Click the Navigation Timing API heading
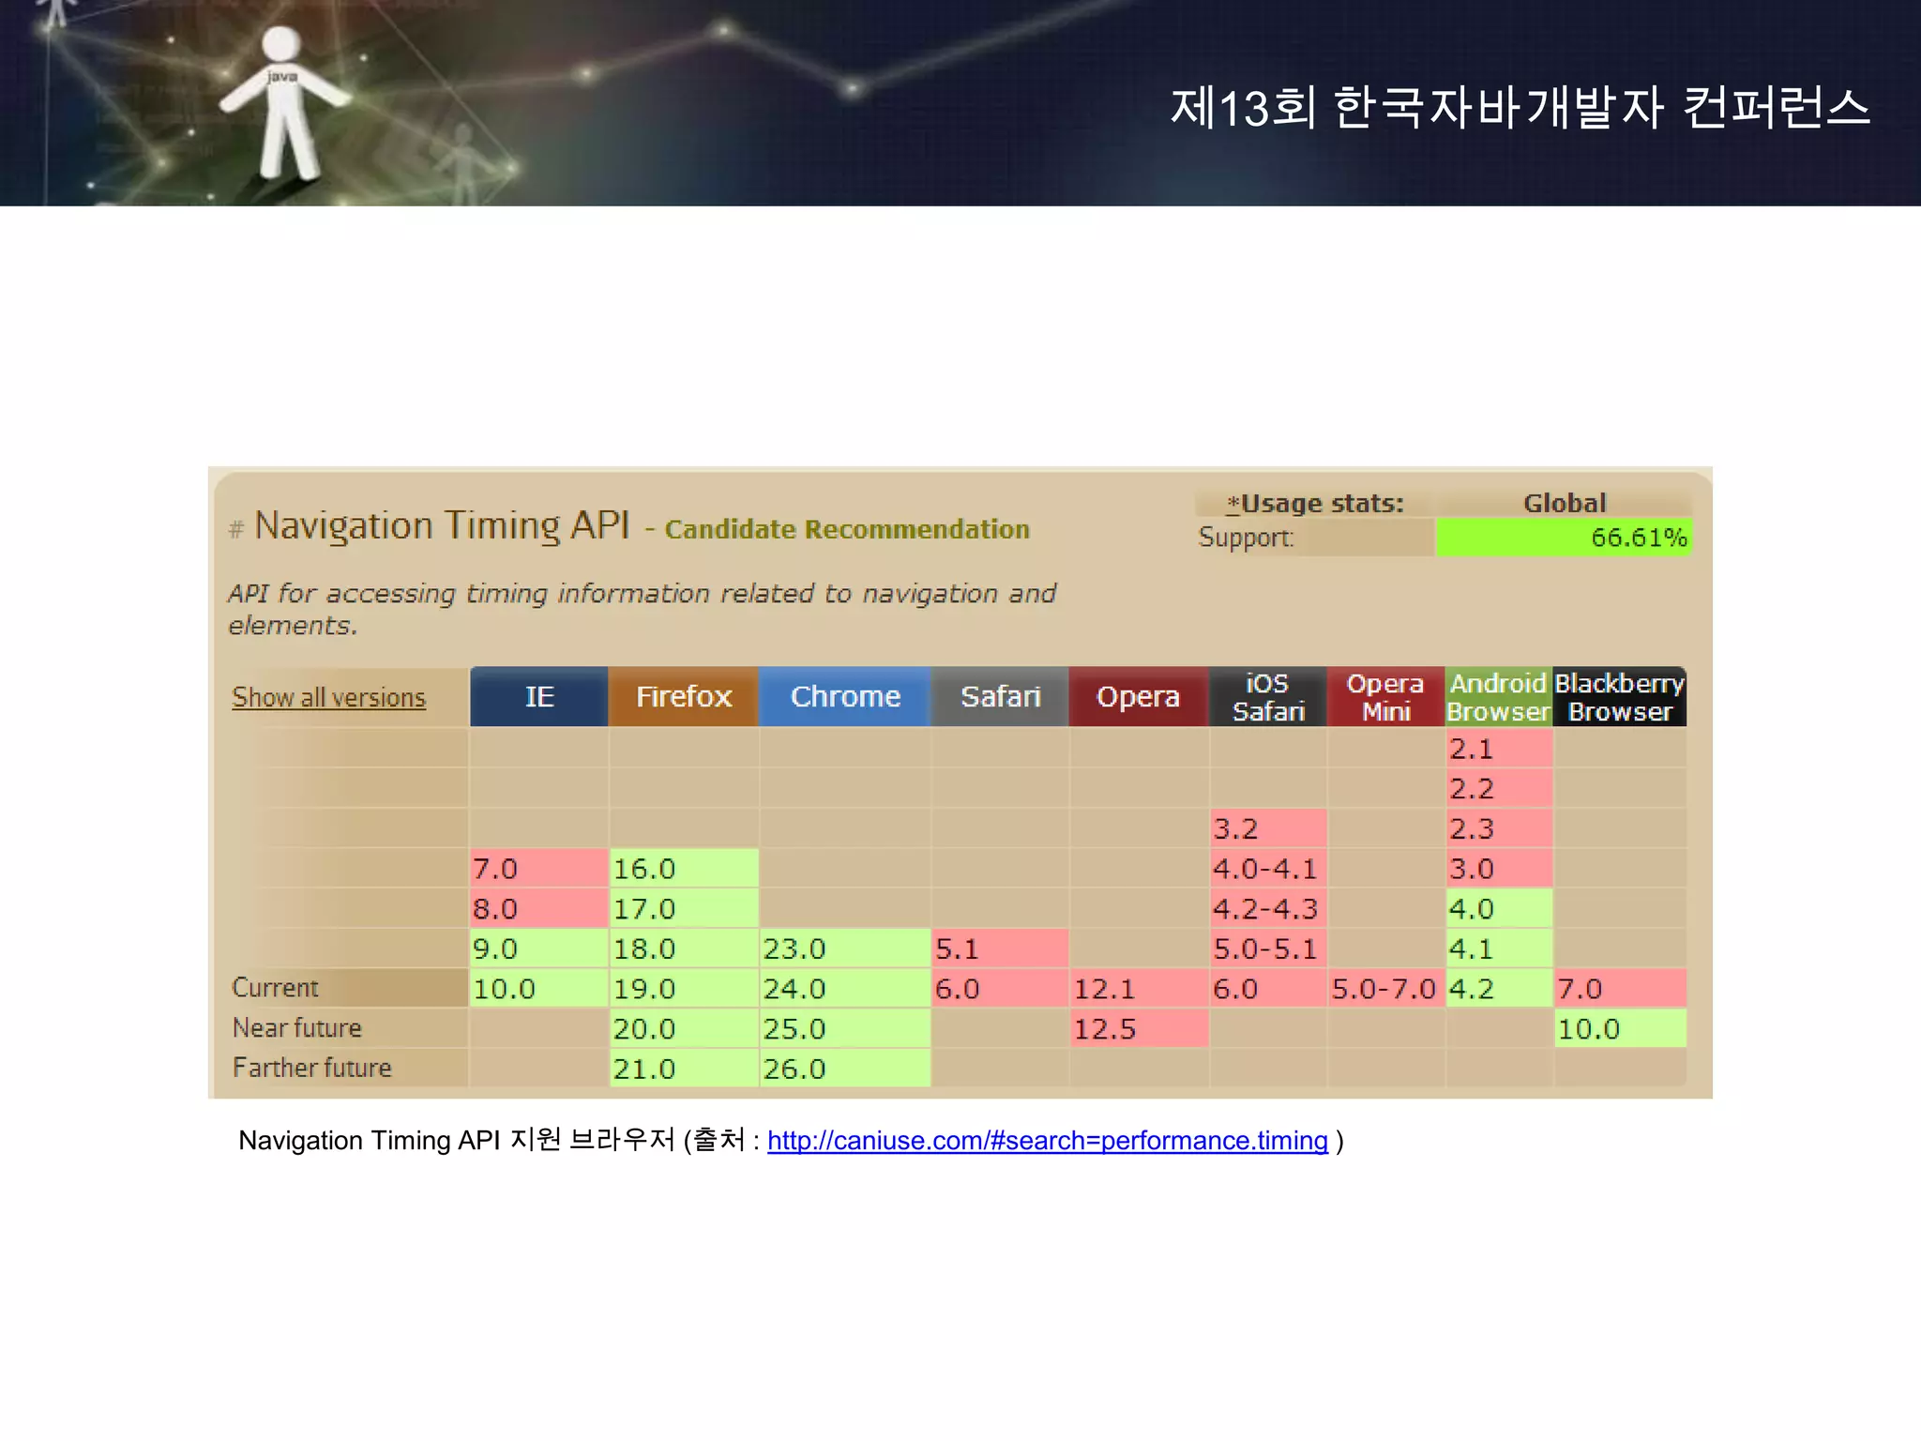Viewport: 1921px width, 1441px height. pyautogui.click(x=442, y=526)
